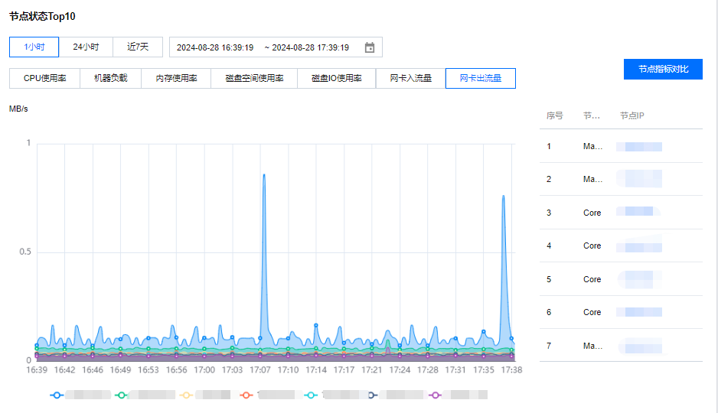Toggle the dark navy legend marker

(x=373, y=395)
